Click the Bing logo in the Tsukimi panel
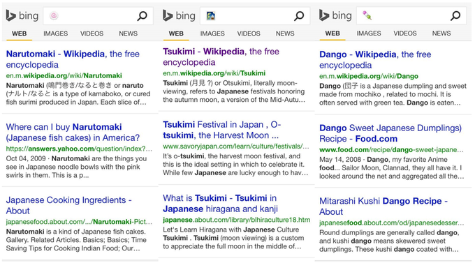Screen dimensions: 475x263 click(179, 16)
